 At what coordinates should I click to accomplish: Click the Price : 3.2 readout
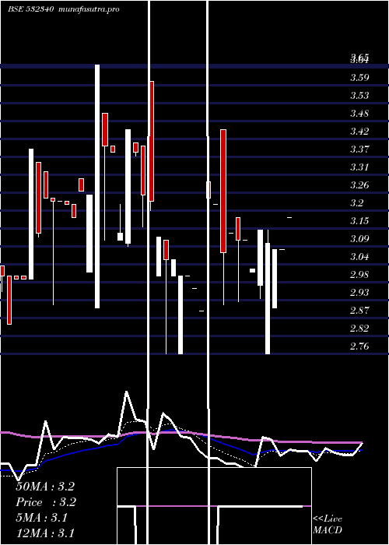(46, 502)
